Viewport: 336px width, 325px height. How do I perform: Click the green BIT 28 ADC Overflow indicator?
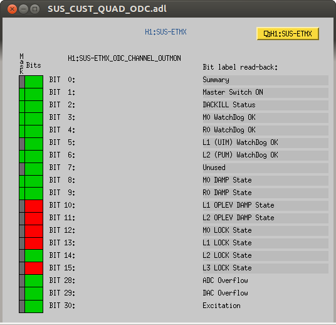(34, 281)
